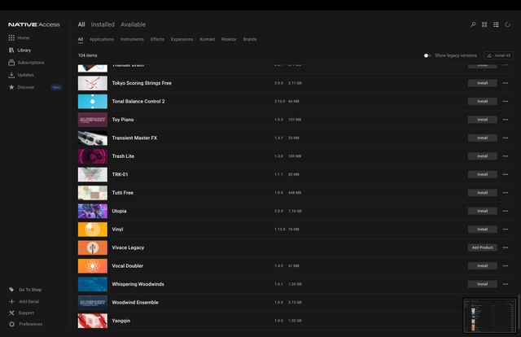
Task: Click the Yangqin product thumbnail
Action: 93,321
